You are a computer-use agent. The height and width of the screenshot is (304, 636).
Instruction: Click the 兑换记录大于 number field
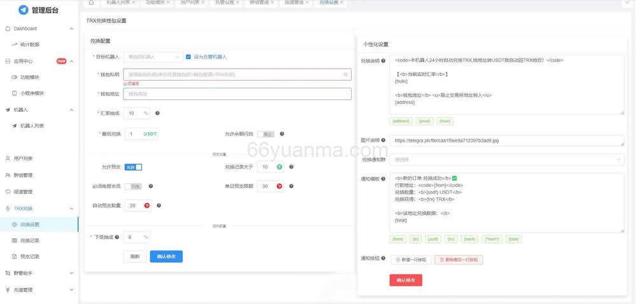(x=270, y=167)
